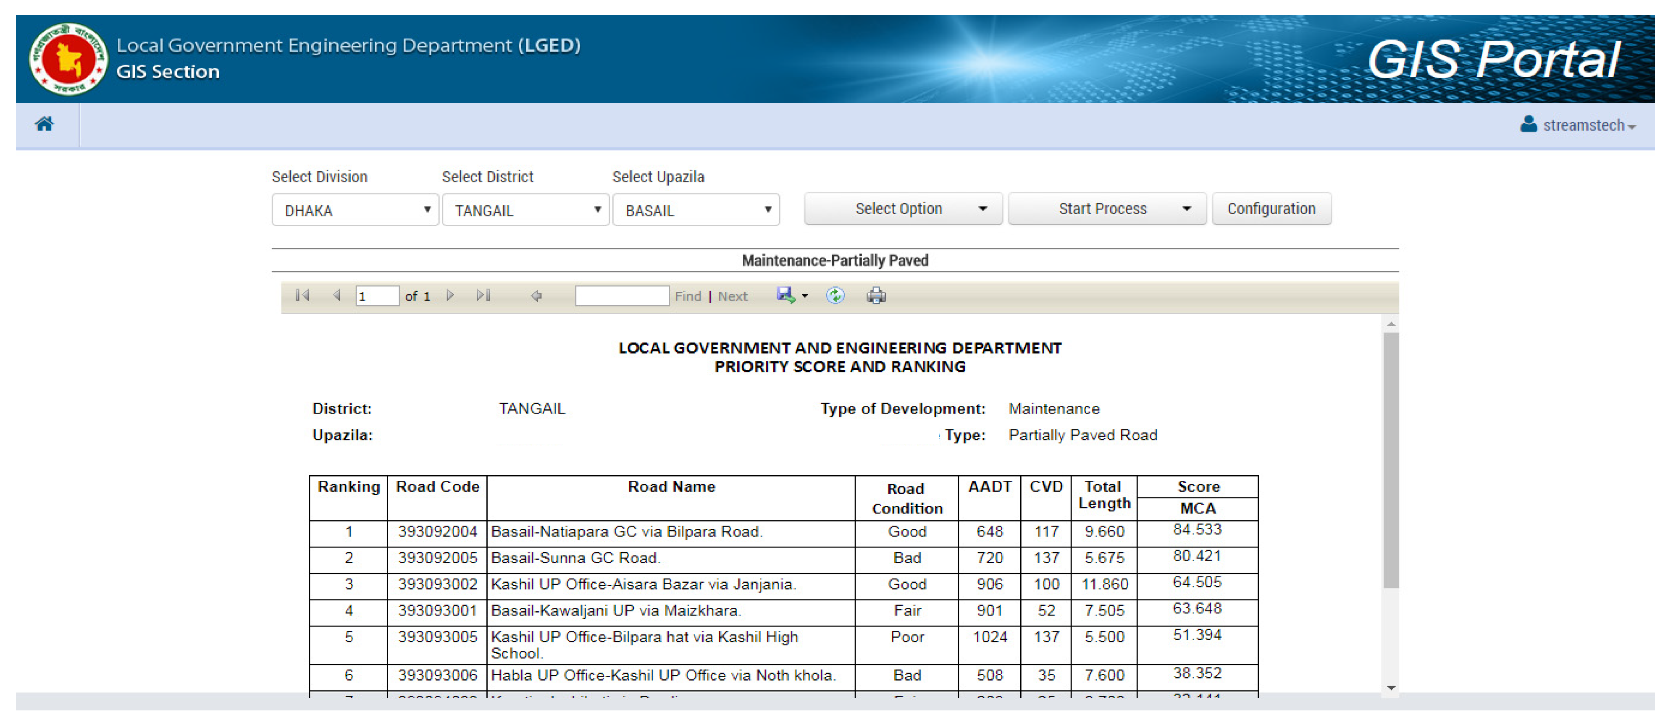Go to previous report page

tap(337, 296)
